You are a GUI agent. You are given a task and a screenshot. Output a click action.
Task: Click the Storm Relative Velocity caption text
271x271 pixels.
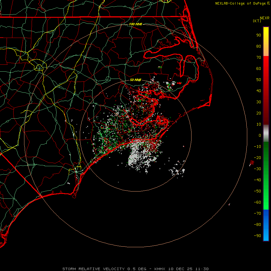(135, 269)
